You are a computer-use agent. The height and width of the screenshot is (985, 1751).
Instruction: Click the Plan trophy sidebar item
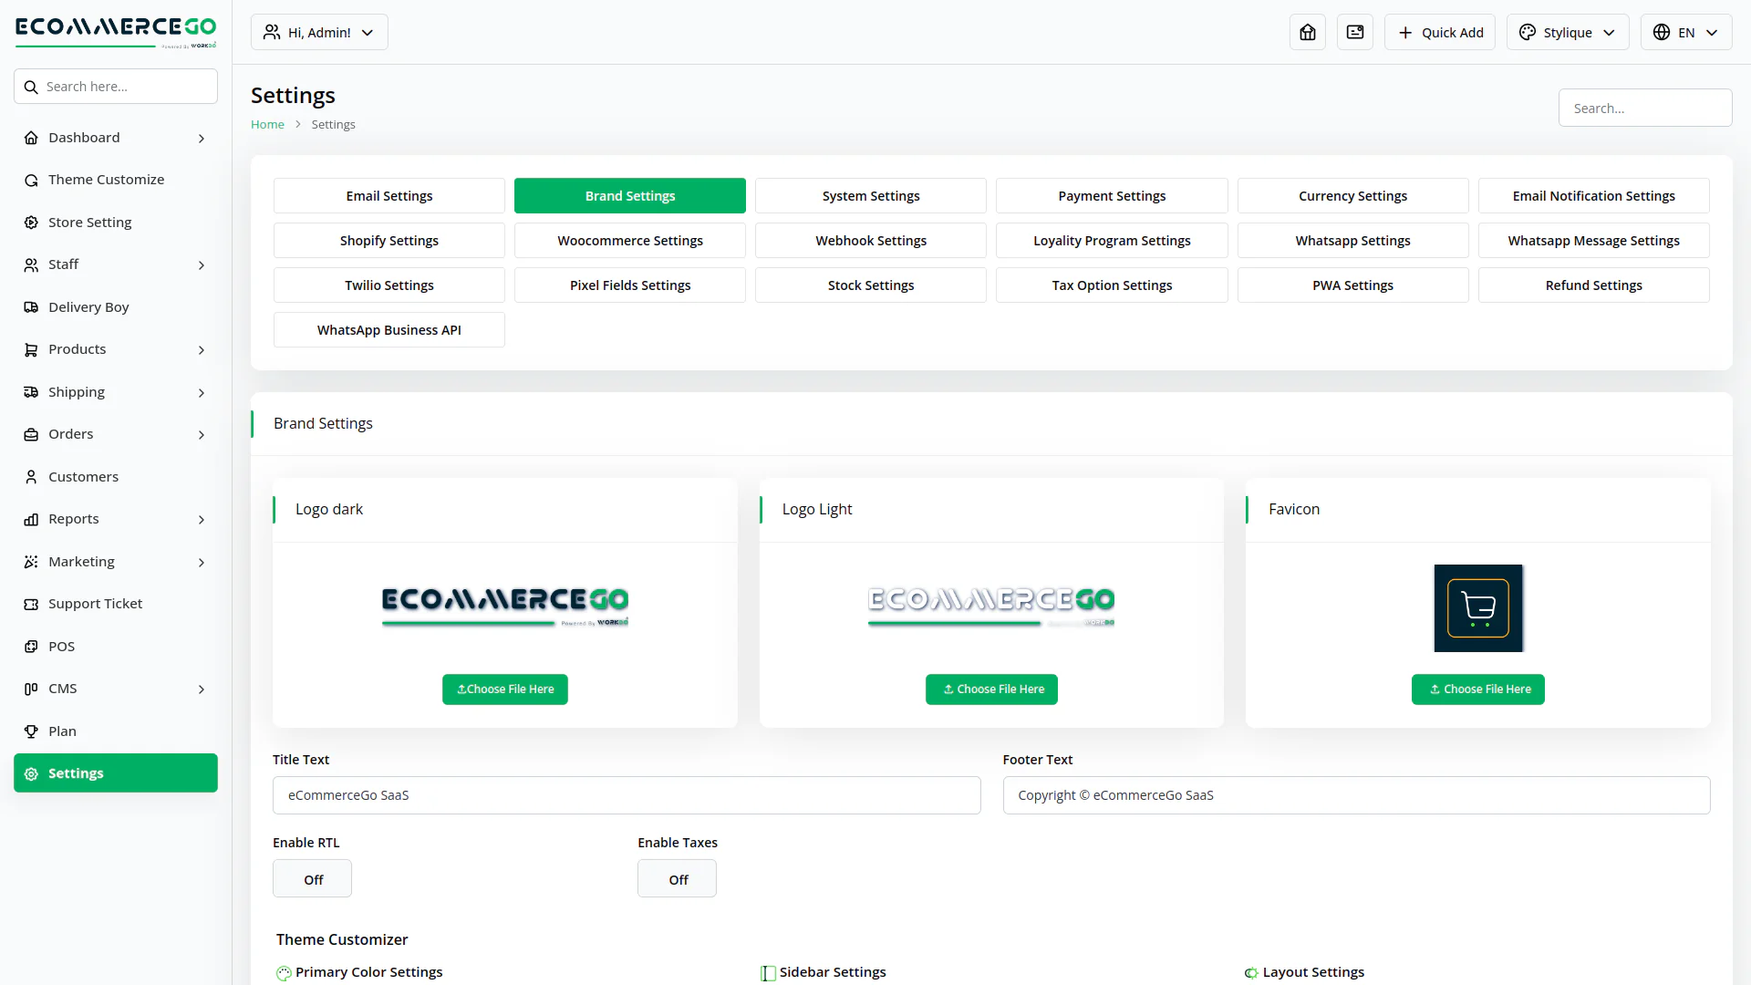pyautogui.click(x=62, y=731)
